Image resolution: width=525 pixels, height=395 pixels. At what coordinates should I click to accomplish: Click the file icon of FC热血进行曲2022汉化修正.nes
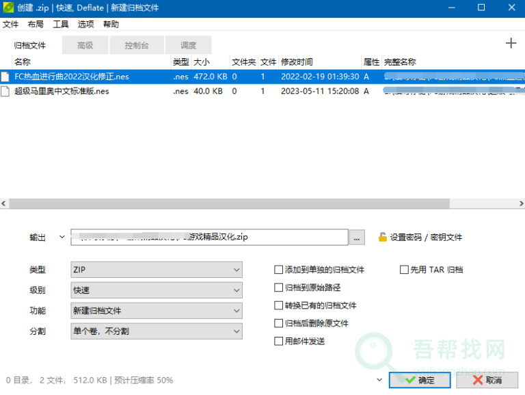(6, 77)
